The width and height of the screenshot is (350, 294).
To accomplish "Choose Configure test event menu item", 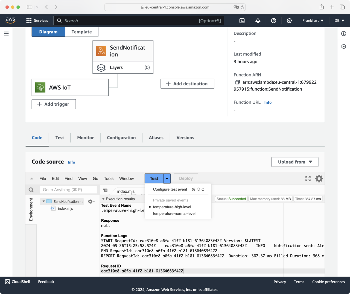I will 170,189.
